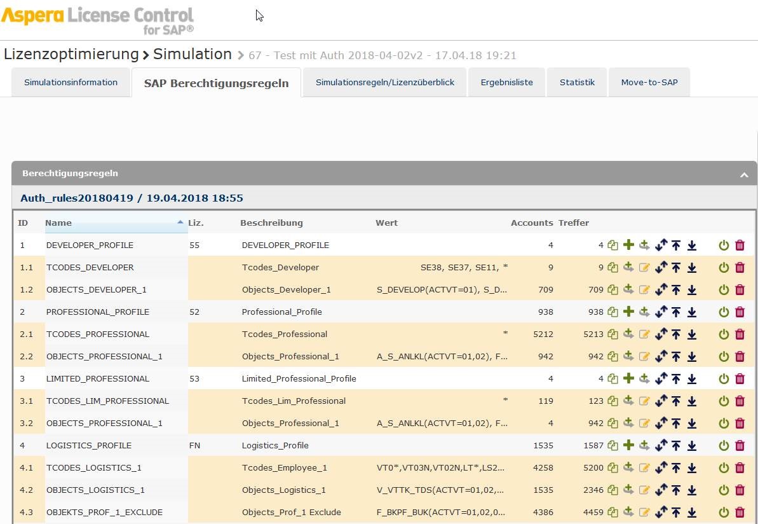Viewport: 758px width, 524px height.
Task: Edit the TCODES_DEVELOPER rule
Action: point(645,268)
